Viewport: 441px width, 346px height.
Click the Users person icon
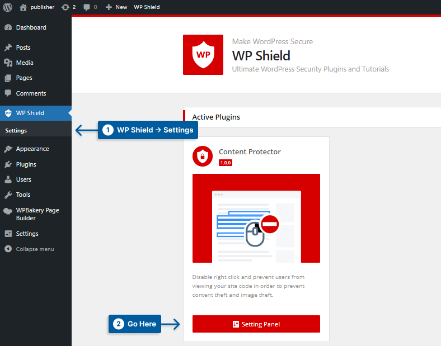[8, 179]
